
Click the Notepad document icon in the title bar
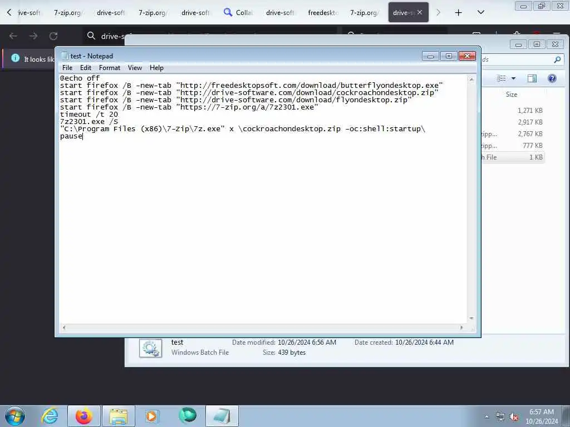point(65,56)
